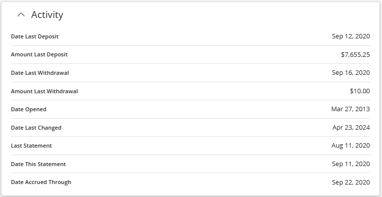Select the Date Opened label
This screenshot has width=382, height=197.
[28, 109]
